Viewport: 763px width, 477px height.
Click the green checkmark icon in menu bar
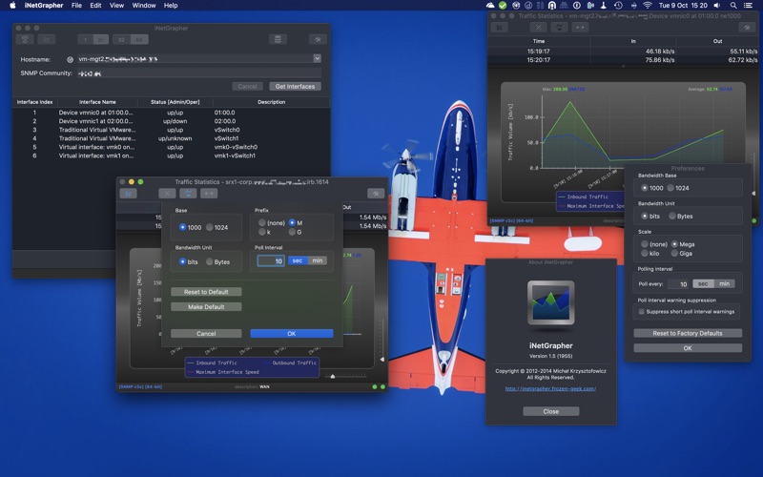click(x=503, y=6)
